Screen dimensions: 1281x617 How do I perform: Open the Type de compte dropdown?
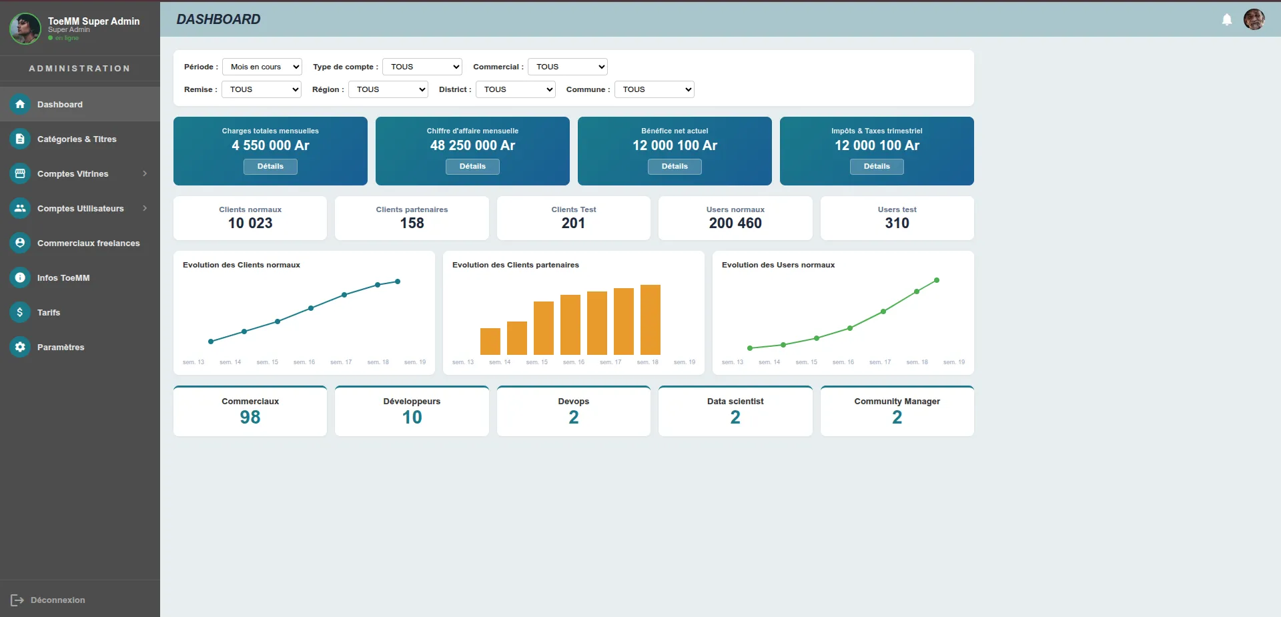tap(422, 67)
